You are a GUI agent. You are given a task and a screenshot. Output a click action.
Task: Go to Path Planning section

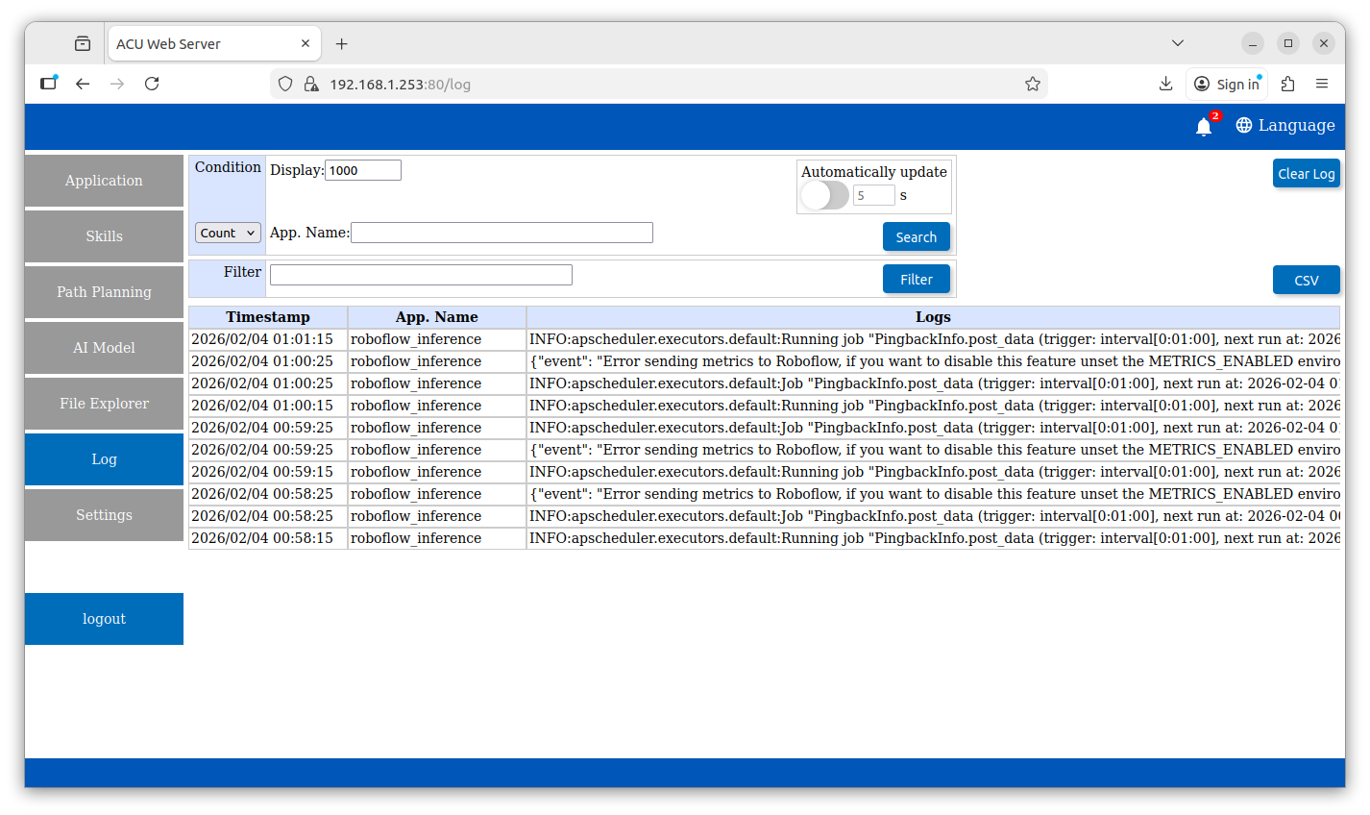click(x=104, y=292)
